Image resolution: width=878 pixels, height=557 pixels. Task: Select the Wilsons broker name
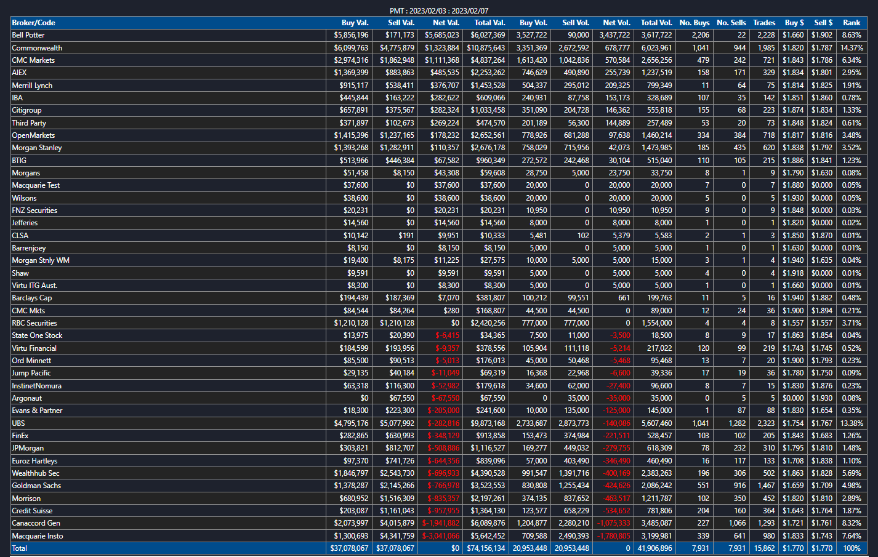(24, 198)
